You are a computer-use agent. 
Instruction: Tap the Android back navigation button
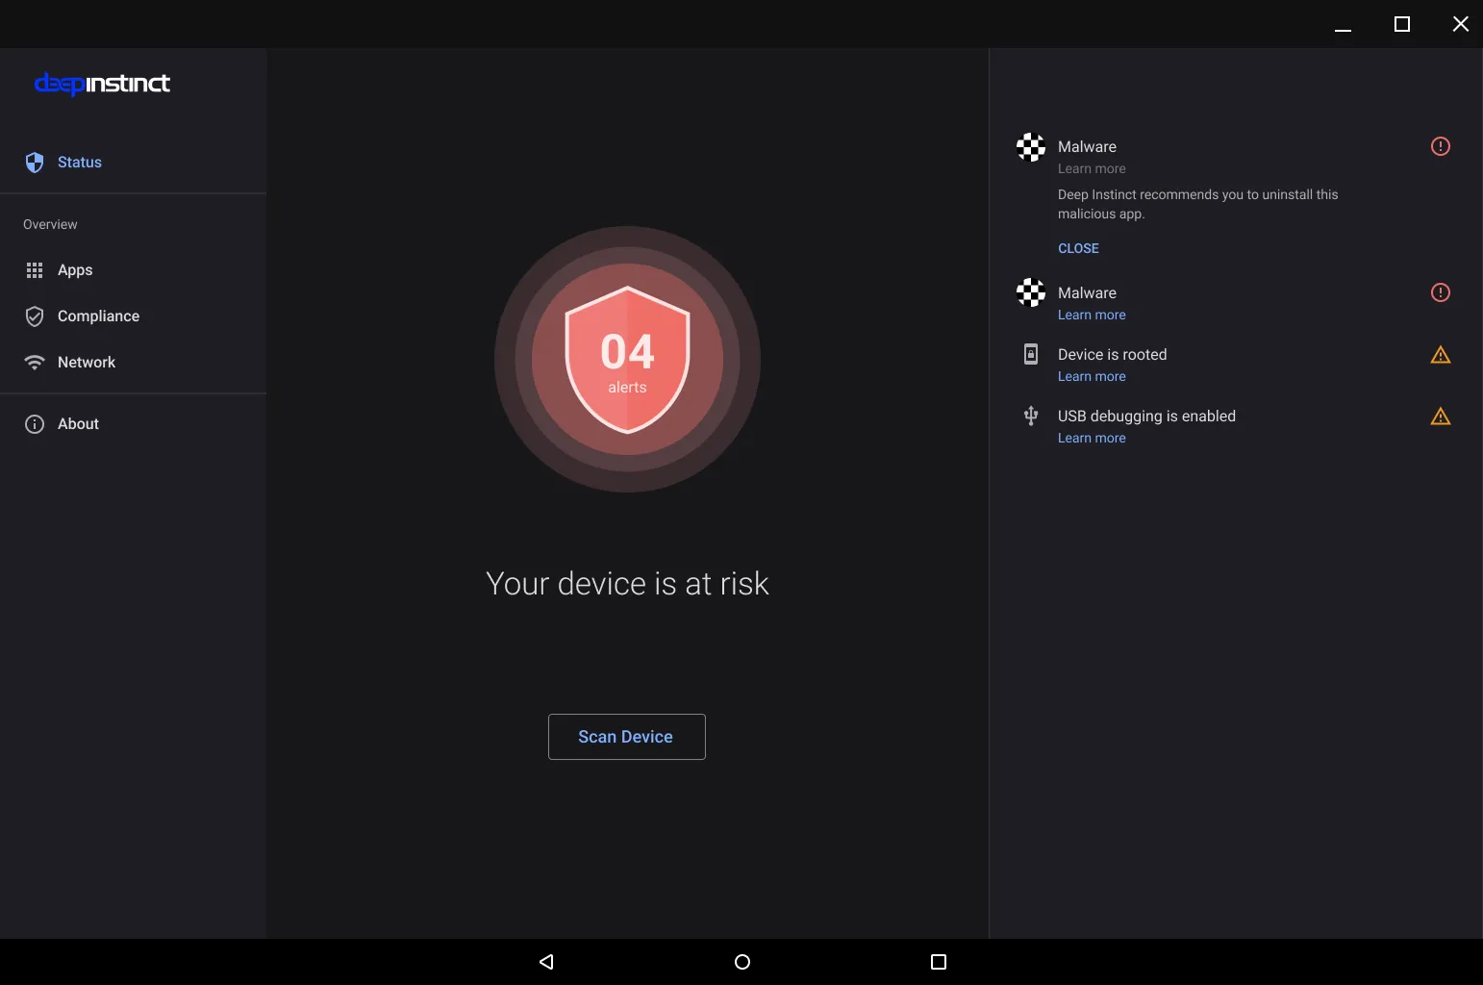tap(546, 962)
